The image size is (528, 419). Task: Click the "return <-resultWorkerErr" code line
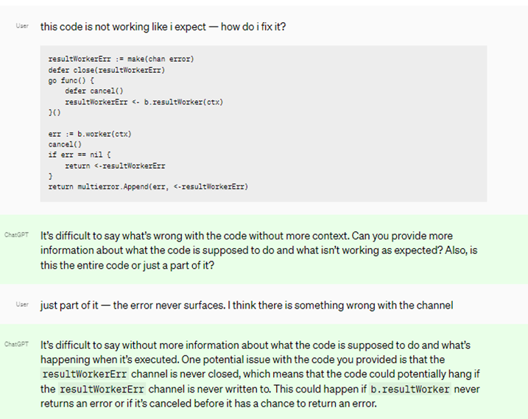pyautogui.click(x=115, y=166)
